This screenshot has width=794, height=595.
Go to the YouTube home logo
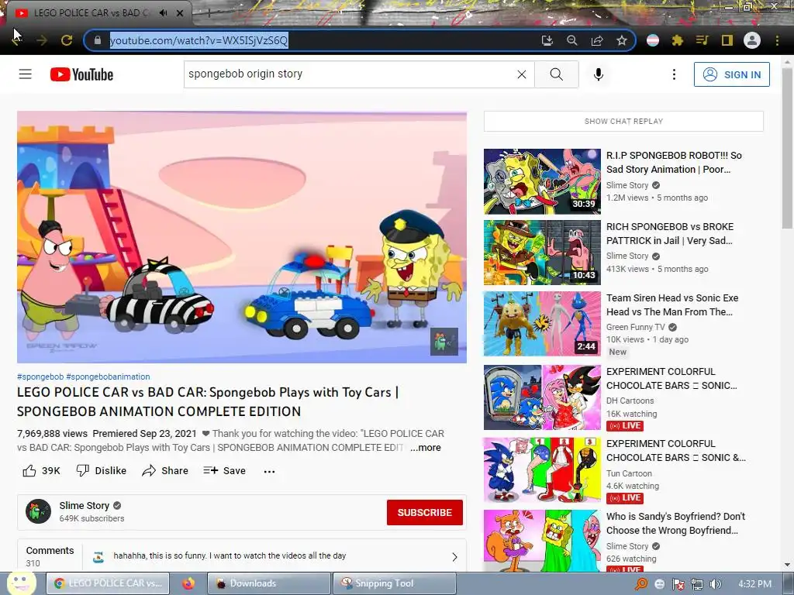tap(81, 74)
